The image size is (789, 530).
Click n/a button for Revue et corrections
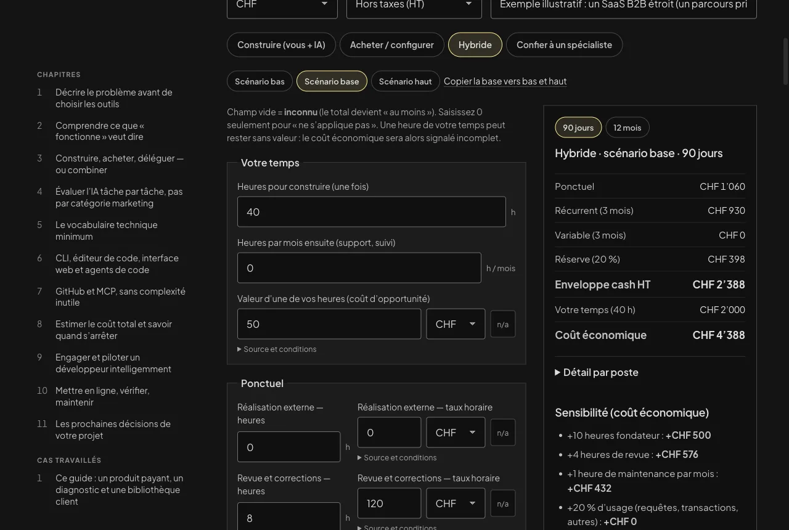[x=503, y=503]
